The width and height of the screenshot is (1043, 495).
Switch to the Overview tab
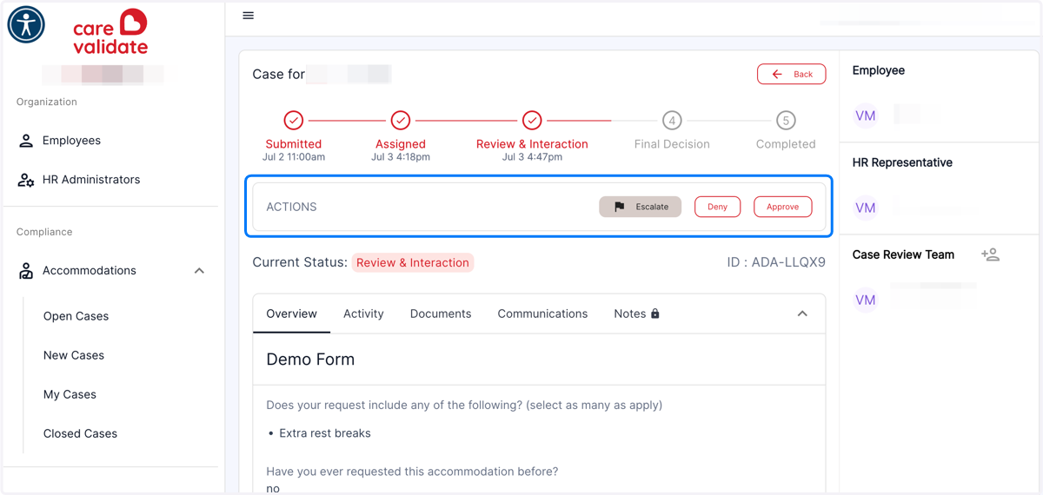point(291,313)
